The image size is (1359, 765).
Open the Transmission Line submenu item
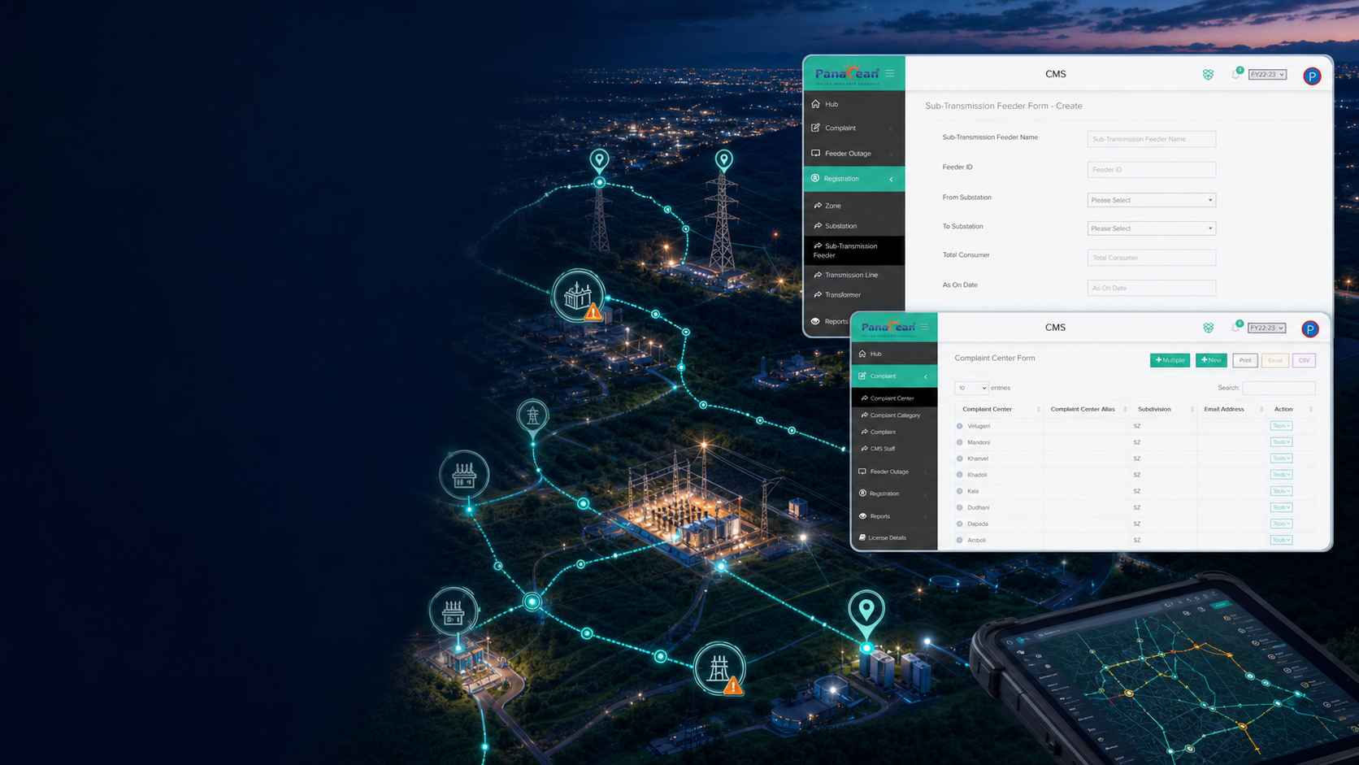854,275
